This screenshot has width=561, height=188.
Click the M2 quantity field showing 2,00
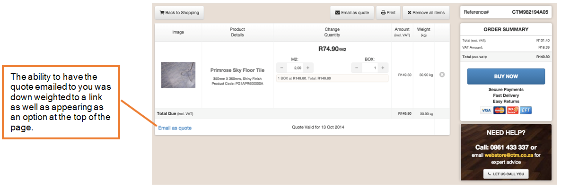[x=295, y=68]
